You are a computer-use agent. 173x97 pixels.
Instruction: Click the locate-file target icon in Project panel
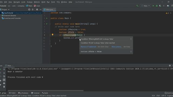tap(29, 10)
